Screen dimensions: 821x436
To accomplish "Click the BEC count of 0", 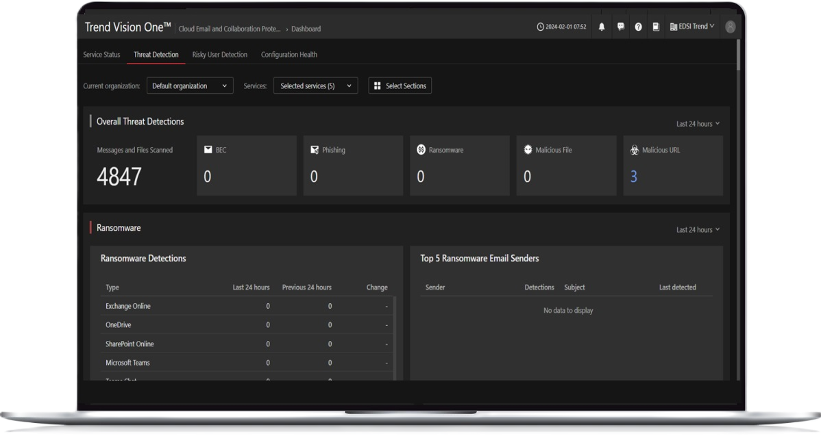I will [x=208, y=177].
